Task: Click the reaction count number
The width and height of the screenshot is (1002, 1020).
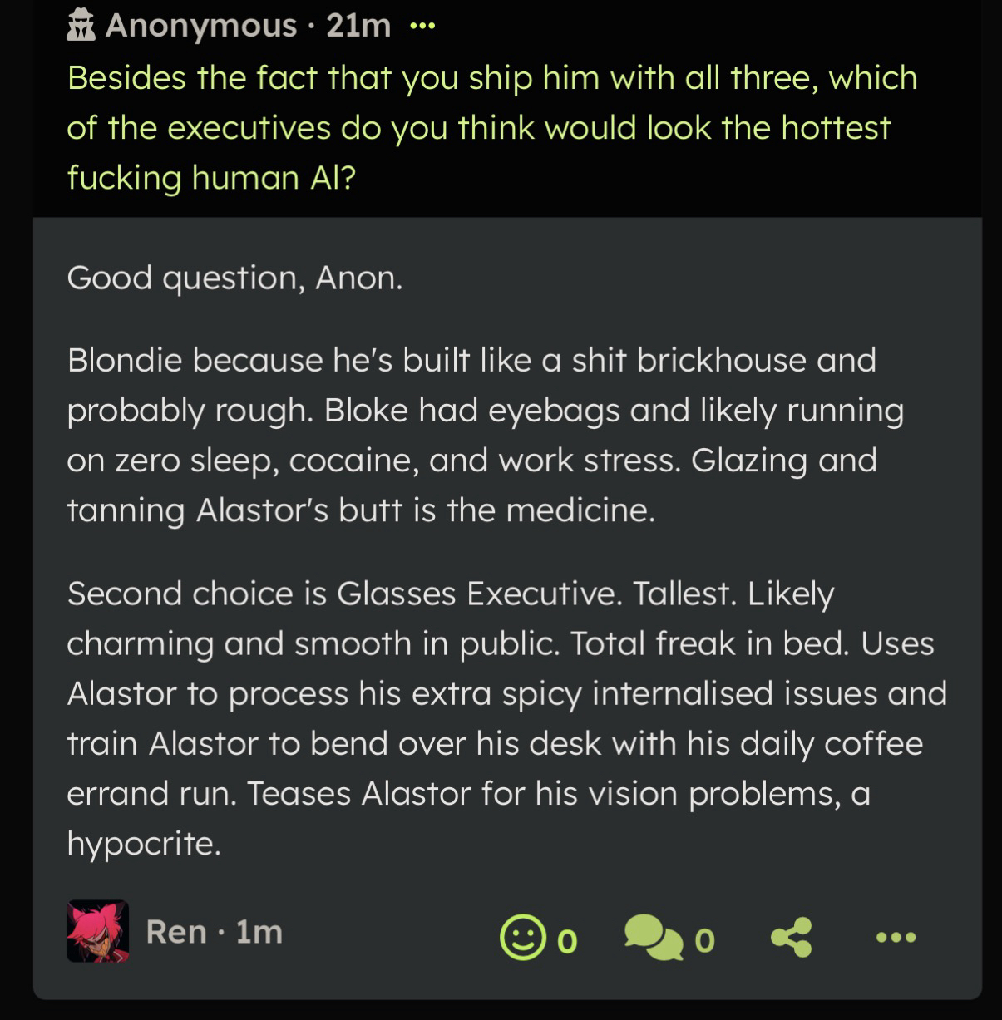Action: pos(566,940)
